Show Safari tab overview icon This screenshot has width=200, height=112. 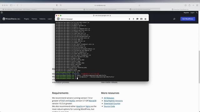[x=197, y=5]
